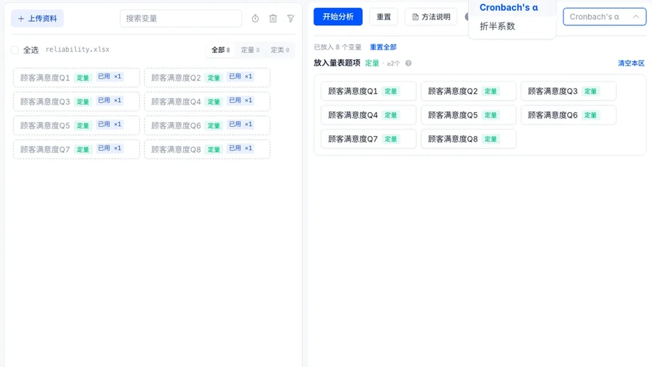Click the 已放入 8 个变量 text
This screenshot has width=652, height=367.
tap(337, 47)
